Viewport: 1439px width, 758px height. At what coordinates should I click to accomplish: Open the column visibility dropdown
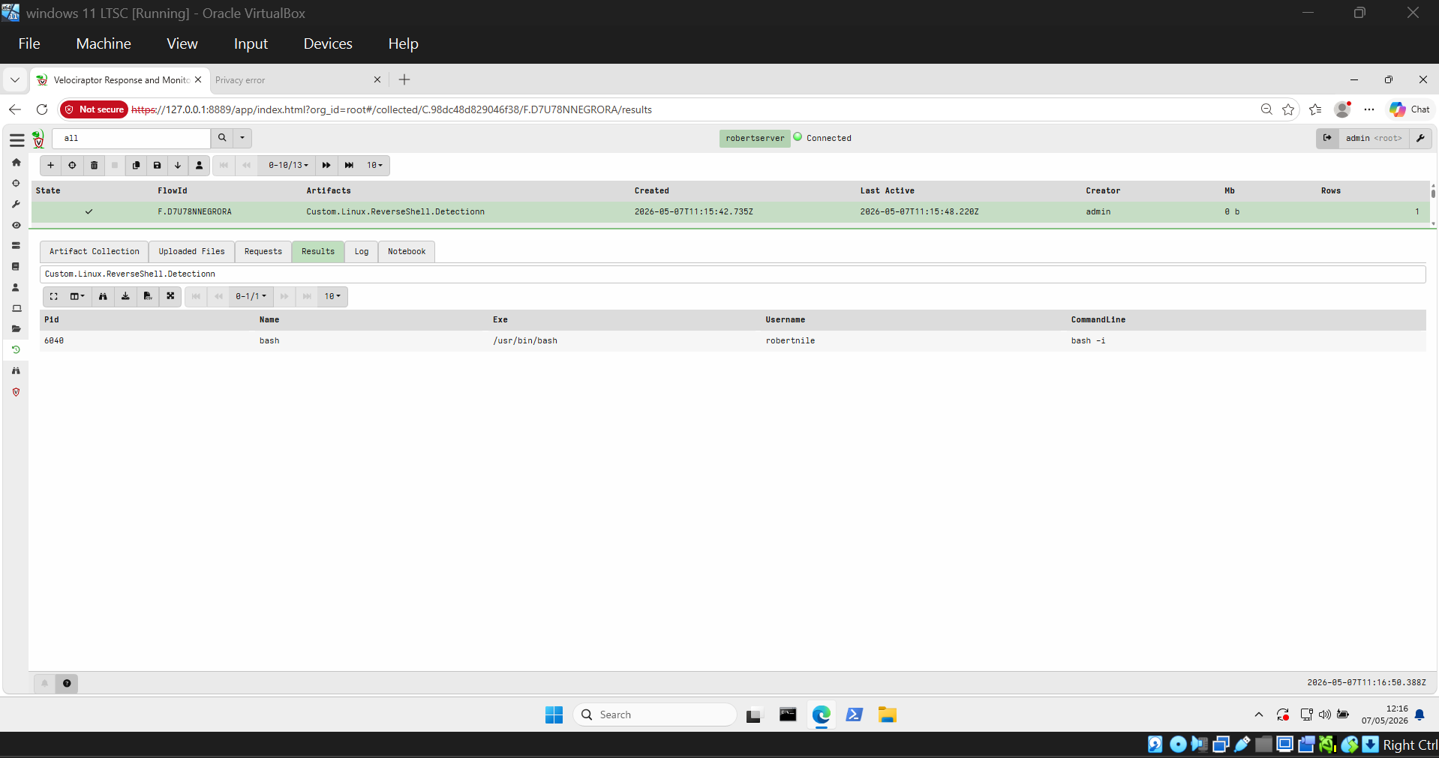pos(77,296)
